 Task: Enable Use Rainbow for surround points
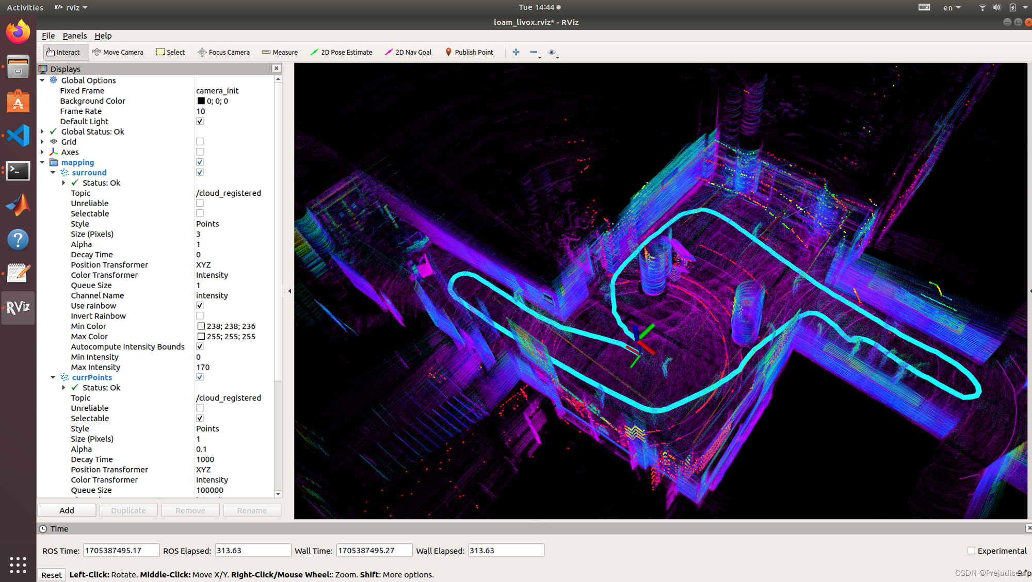click(199, 305)
